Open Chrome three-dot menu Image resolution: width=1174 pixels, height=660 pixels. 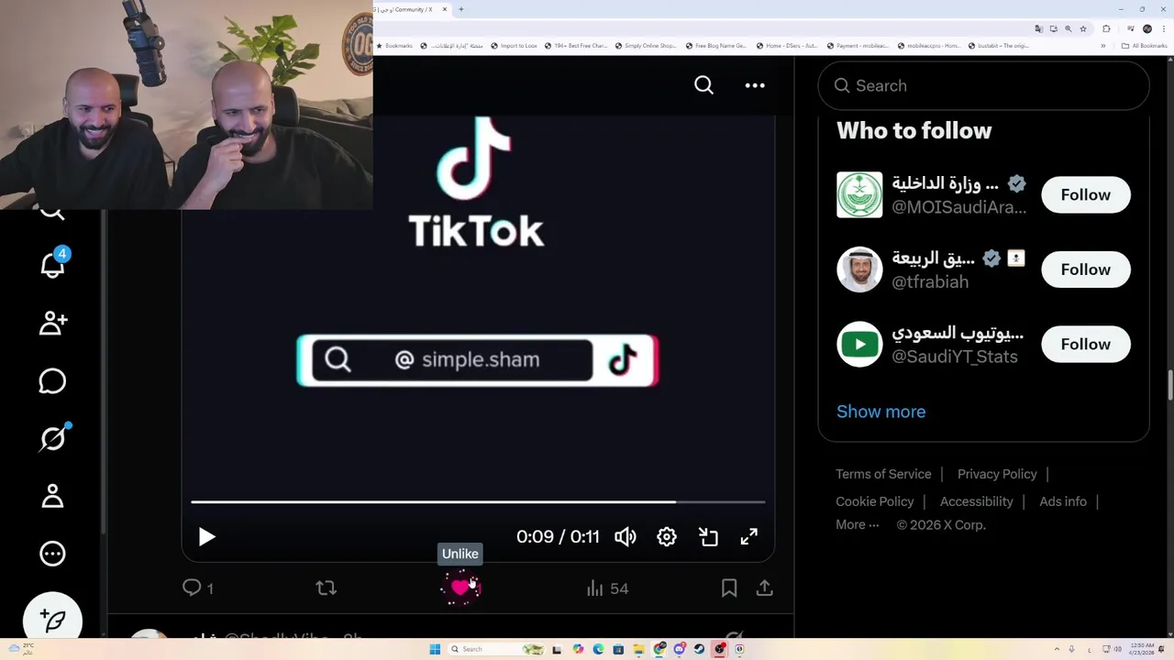1164,28
